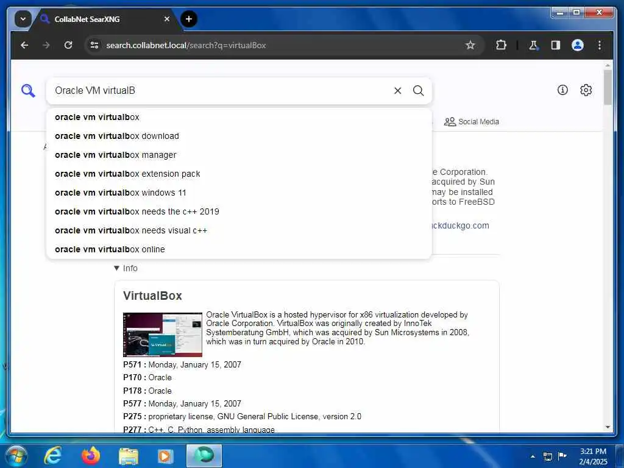Viewport: 624px width, 468px height.
Task: Choose suggestion "needs visual c++"
Action: coord(239,230)
